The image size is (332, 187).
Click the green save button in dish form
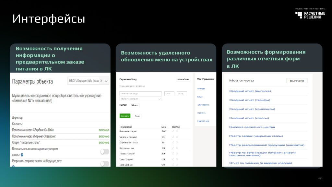(125, 116)
